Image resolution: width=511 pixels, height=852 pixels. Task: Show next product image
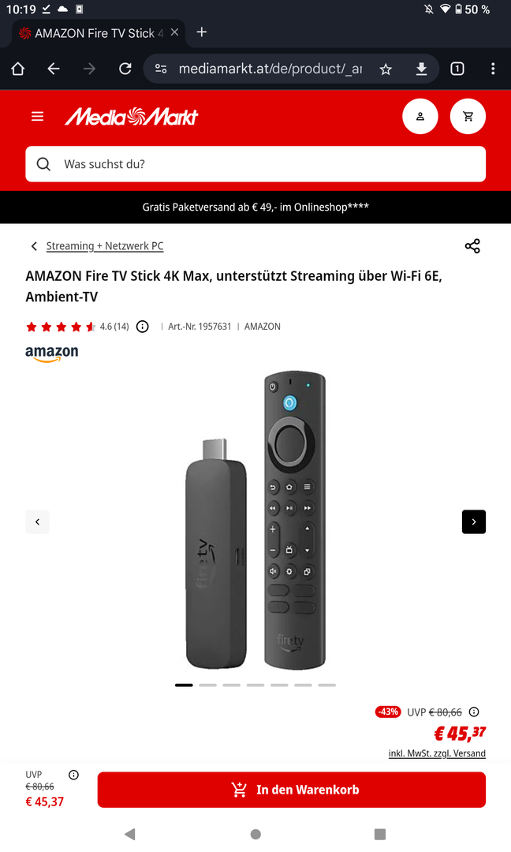click(x=473, y=521)
